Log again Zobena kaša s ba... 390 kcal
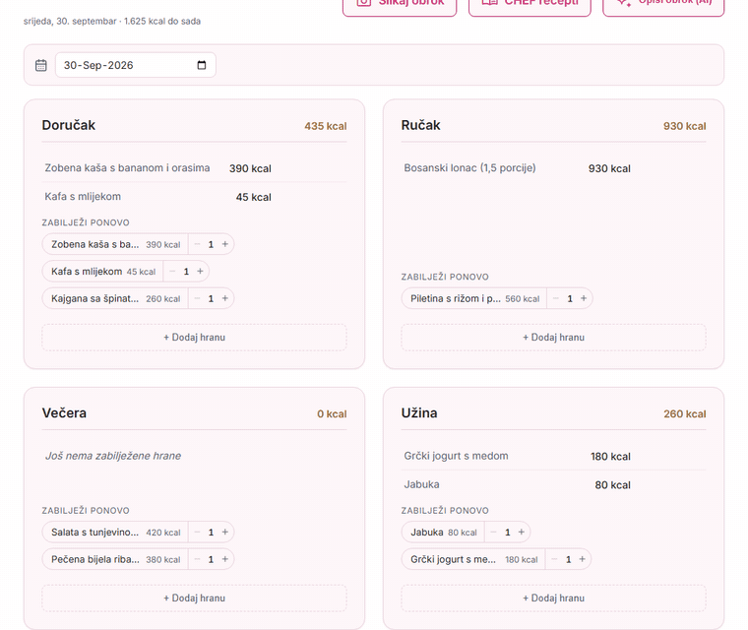This screenshot has width=748, height=630. [115, 244]
